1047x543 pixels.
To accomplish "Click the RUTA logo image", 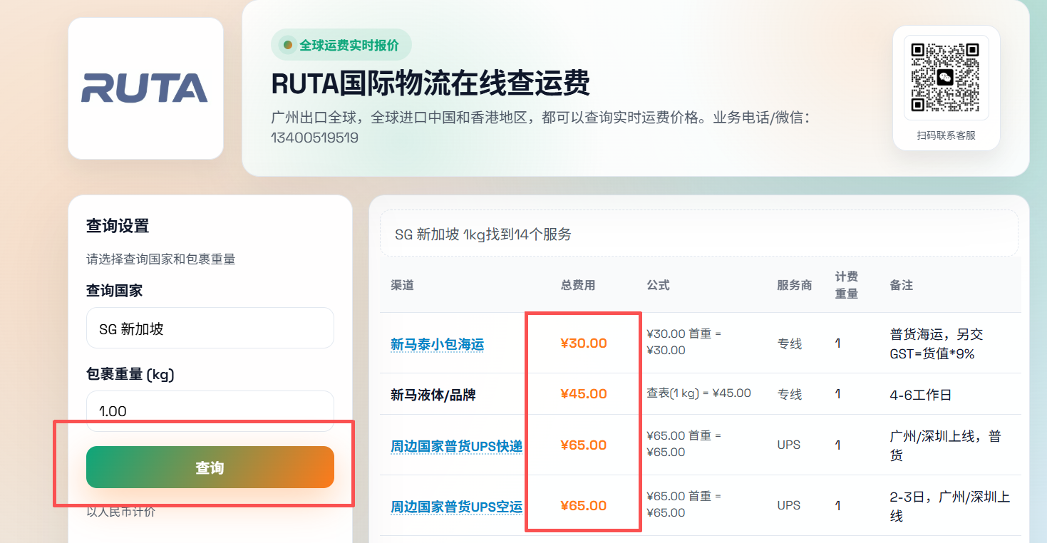I will (145, 88).
